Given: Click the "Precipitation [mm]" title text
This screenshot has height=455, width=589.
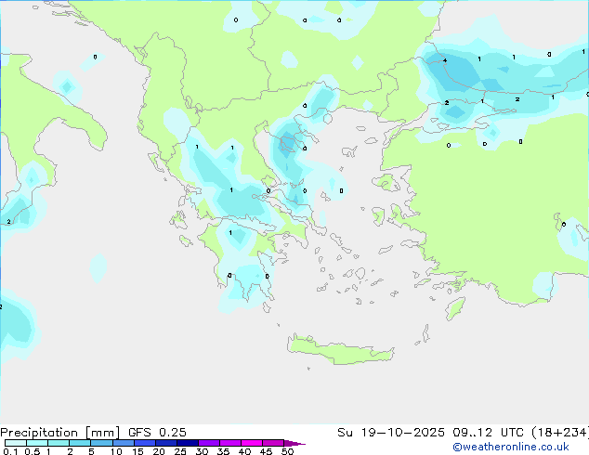Looking at the screenshot, I should (60, 433).
